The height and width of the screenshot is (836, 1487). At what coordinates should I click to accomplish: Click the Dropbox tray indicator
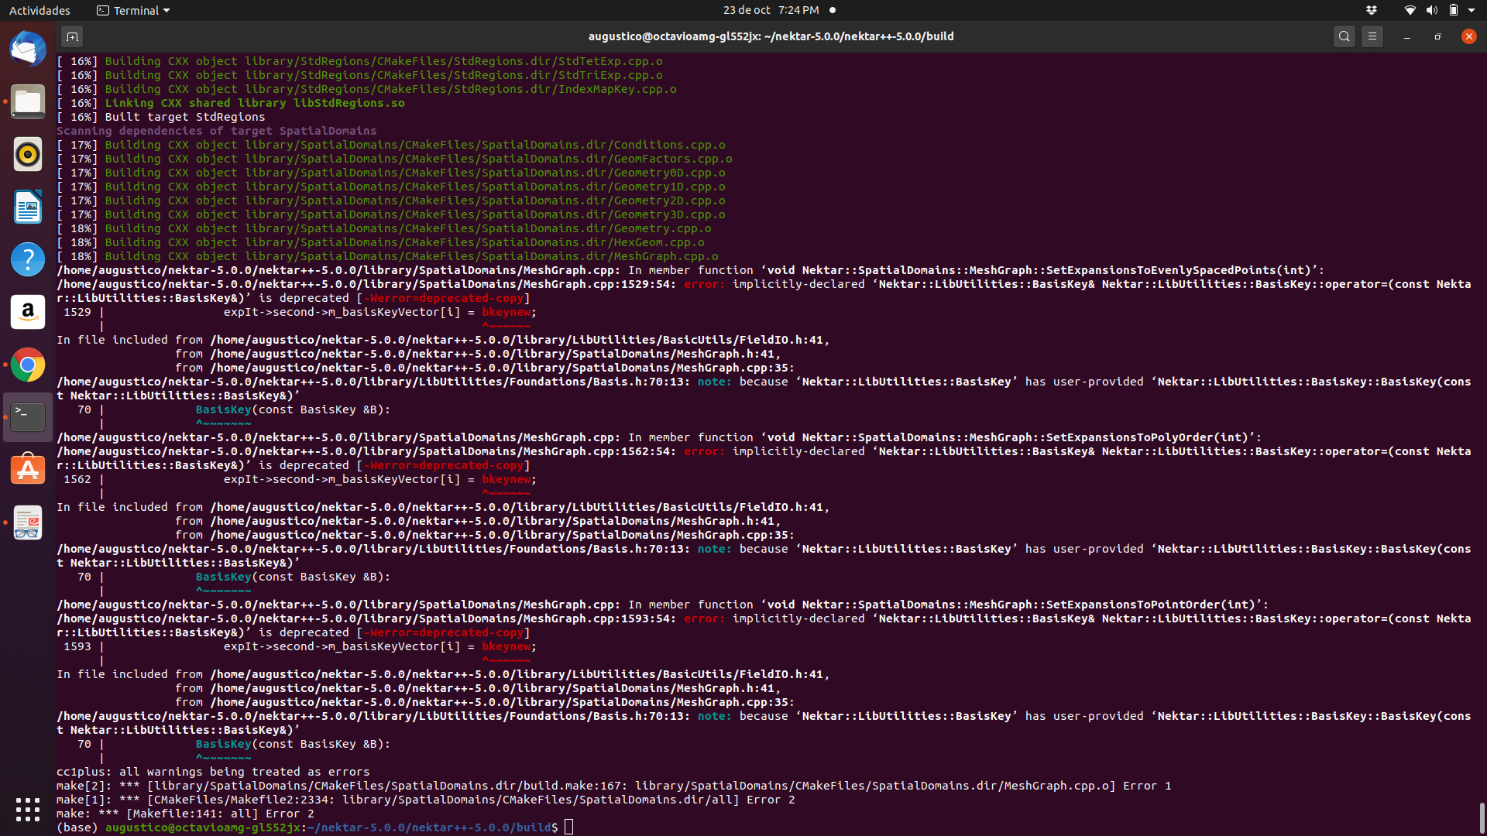point(1372,10)
